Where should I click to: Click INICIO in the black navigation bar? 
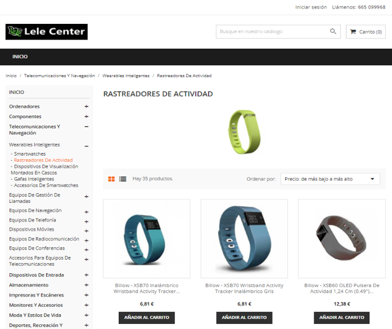point(20,57)
